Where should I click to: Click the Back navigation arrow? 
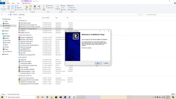2,15
